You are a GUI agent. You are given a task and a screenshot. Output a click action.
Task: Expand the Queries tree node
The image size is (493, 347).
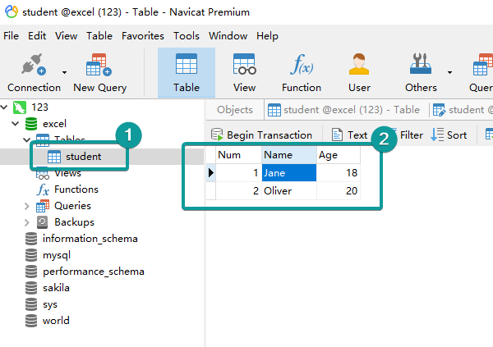click(x=27, y=206)
